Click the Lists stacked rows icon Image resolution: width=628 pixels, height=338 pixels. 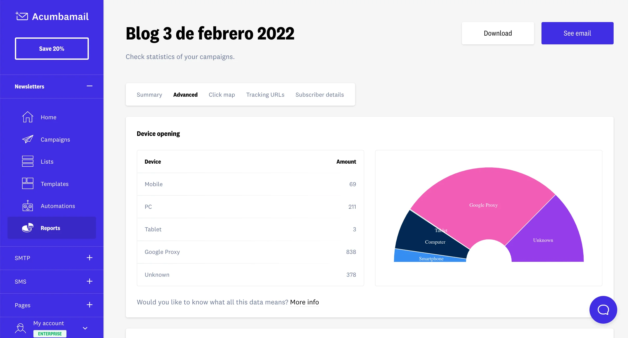point(27,162)
